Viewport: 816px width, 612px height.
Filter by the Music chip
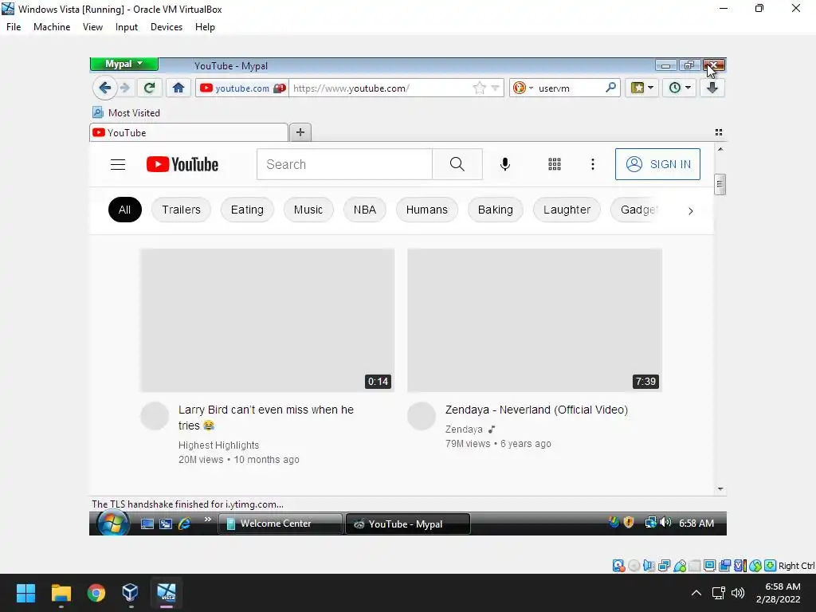pyautogui.click(x=308, y=210)
